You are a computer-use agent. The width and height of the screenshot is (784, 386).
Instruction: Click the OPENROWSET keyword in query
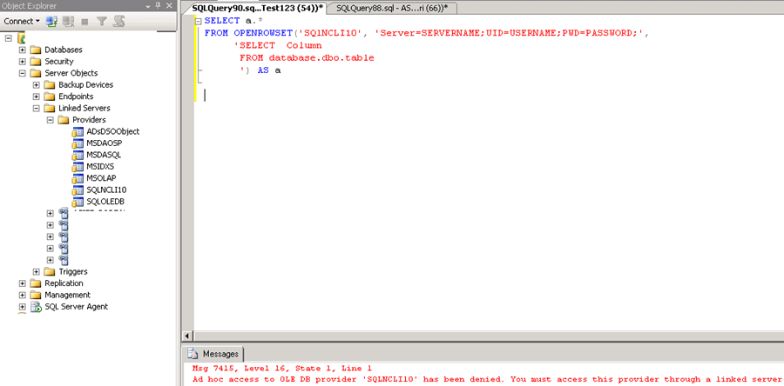point(263,33)
